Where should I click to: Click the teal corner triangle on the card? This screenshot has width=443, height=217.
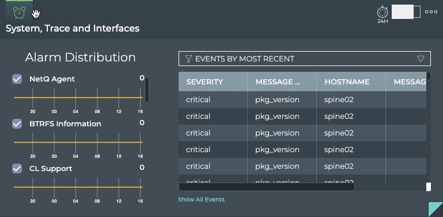tap(437, 211)
